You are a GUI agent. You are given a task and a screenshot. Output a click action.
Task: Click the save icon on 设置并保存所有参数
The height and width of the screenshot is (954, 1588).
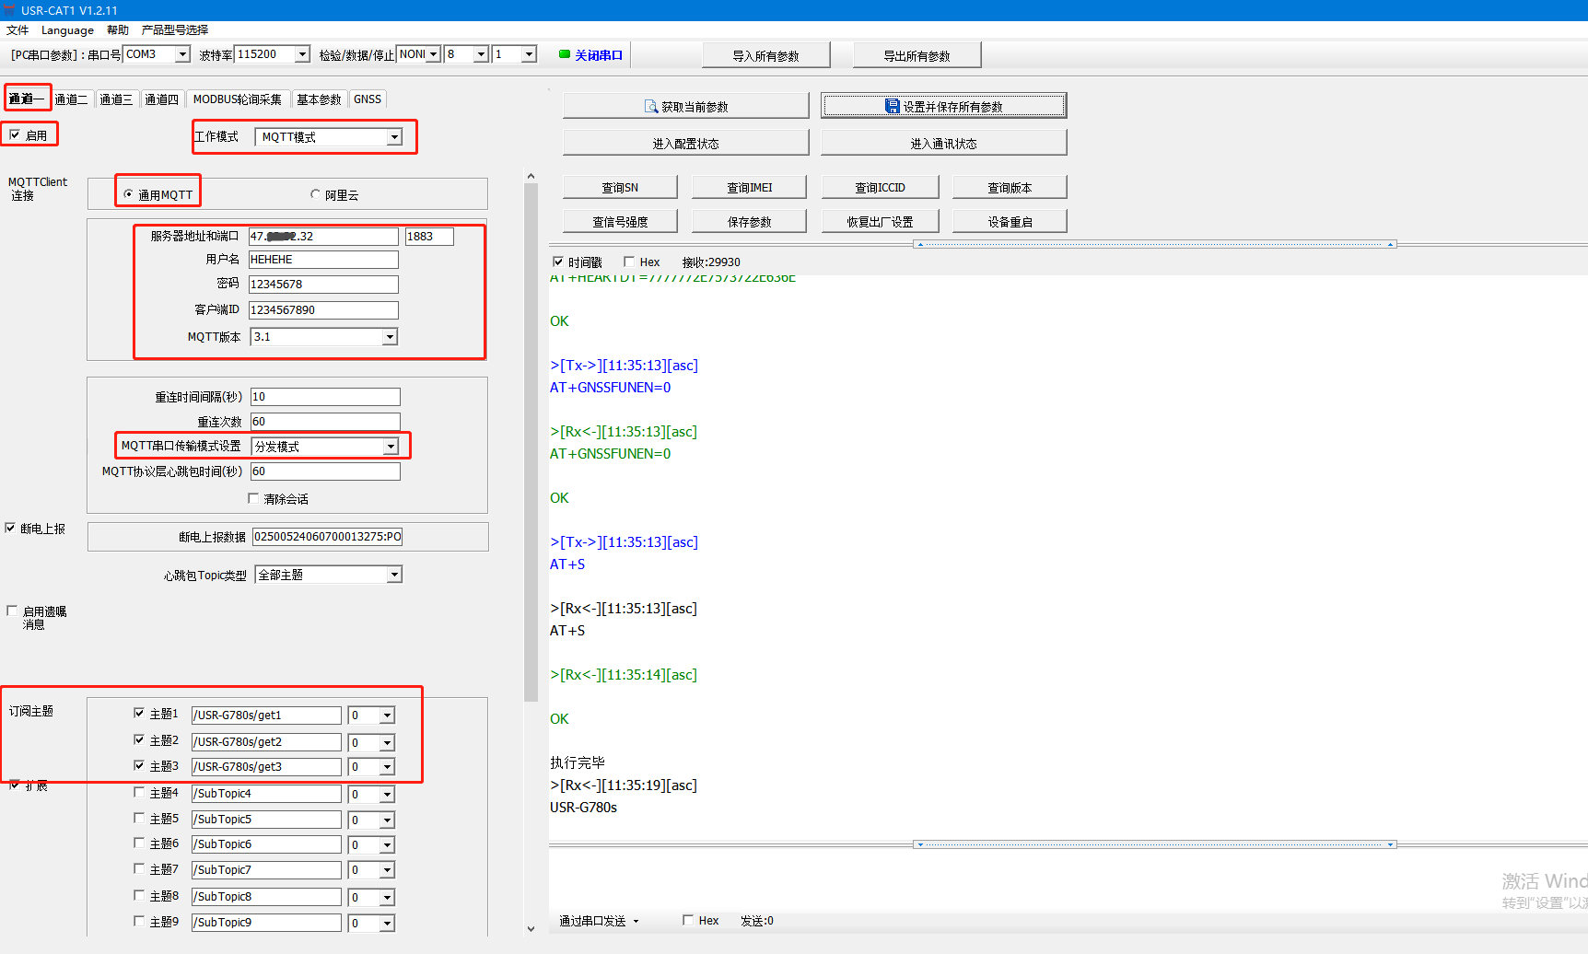click(892, 107)
